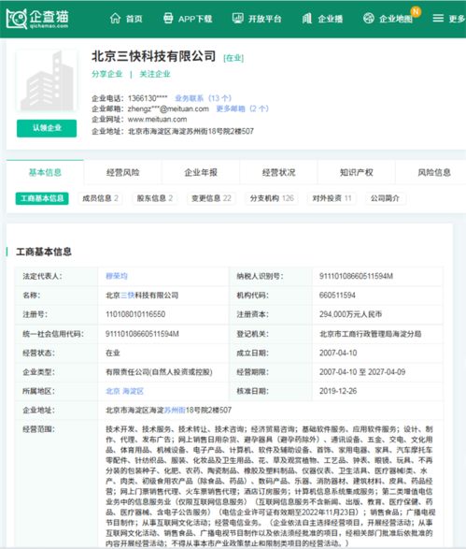The height and width of the screenshot is (549, 466).
Task: Click business term 2007-04-10 至 2027-04-09
Action: (x=362, y=372)
